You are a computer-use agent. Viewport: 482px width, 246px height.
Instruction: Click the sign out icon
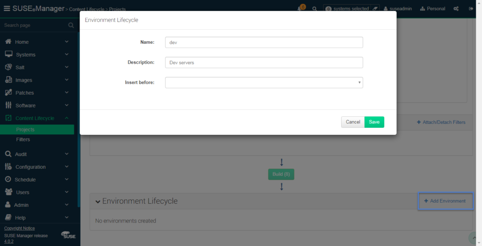click(471, 8)
